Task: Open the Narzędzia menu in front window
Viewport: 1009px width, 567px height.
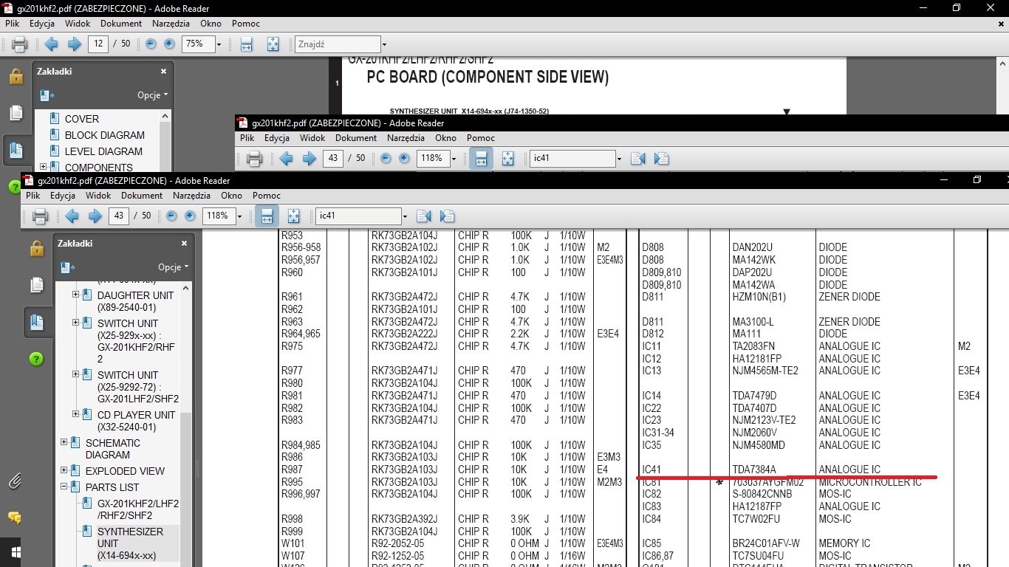Action: [x=192, y=196]
